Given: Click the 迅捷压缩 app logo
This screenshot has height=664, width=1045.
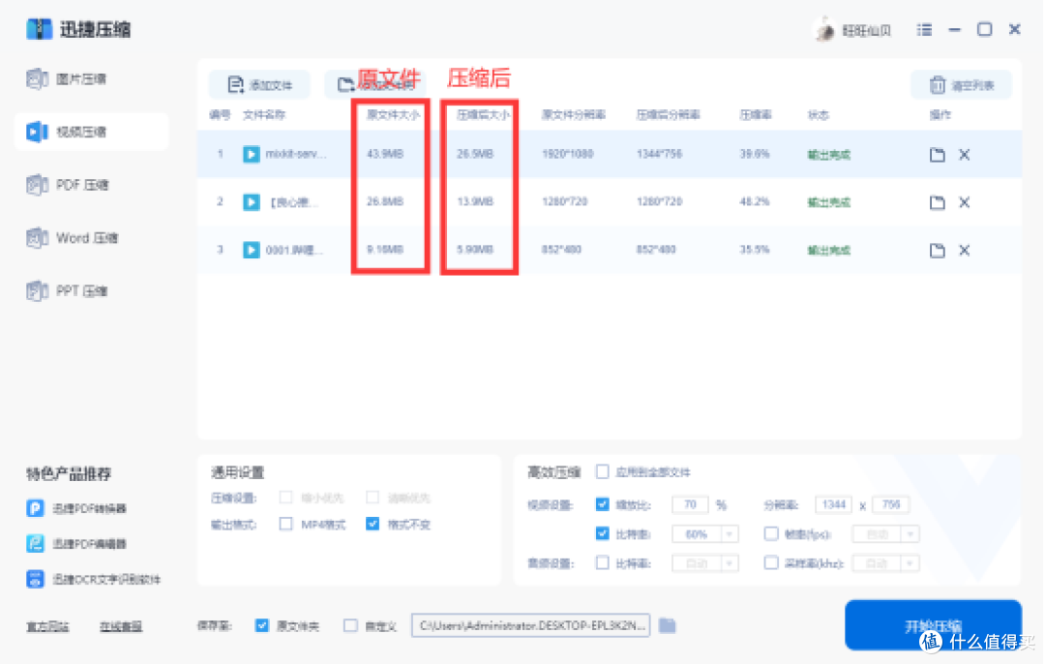Looking at the screenshot, I should (x=39, y=29).
